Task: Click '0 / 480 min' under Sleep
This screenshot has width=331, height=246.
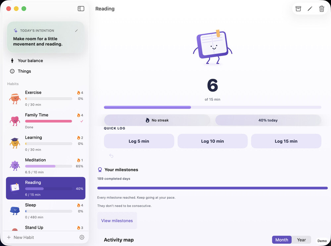Action: click(34, 217)
